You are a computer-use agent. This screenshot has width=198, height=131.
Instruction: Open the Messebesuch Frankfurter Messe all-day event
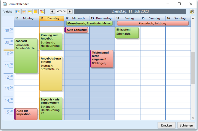click(x=89, y=23)
